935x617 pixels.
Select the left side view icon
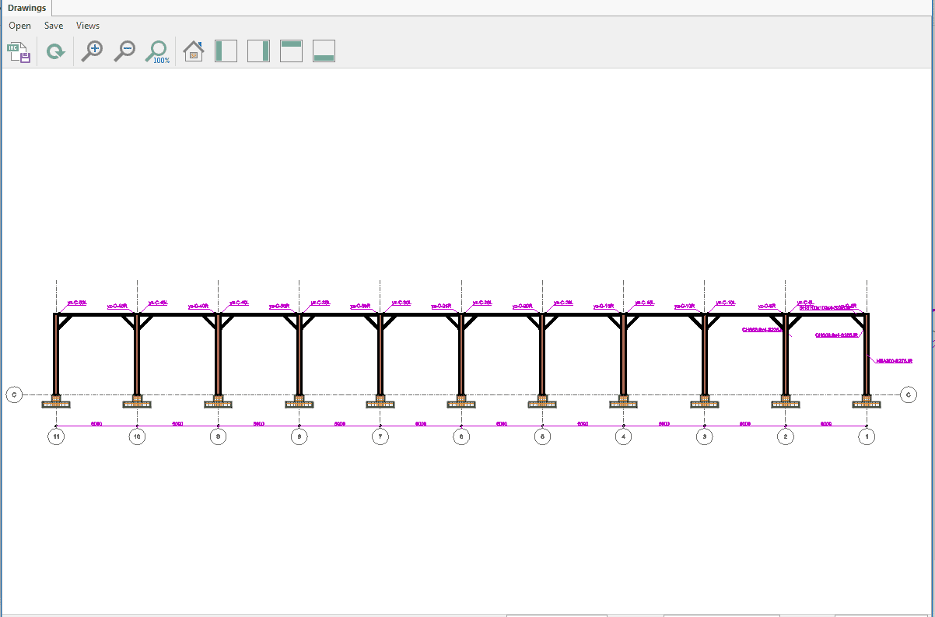pos(226,51)
